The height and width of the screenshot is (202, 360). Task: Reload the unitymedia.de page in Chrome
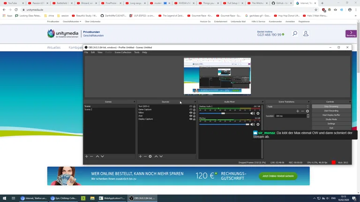(16, 10)
